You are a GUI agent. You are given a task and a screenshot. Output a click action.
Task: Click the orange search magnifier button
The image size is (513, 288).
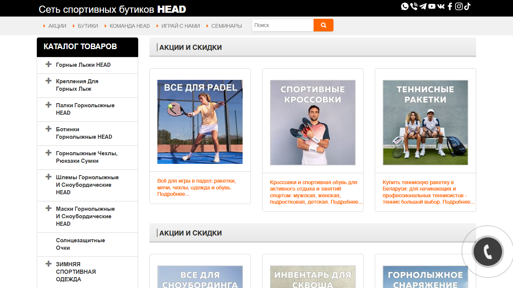tap(323, 25)
